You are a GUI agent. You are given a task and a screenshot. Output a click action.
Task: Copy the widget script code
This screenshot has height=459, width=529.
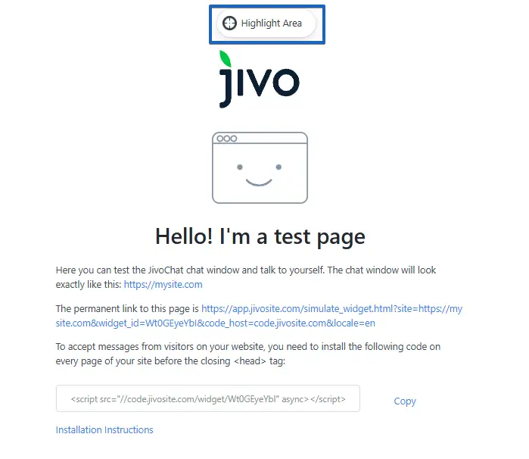[405, 401]
